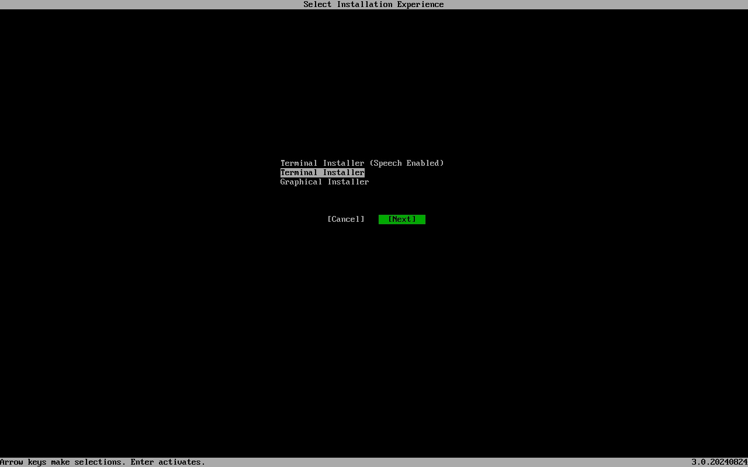Click the Cancel button

pyautogui.click(x=346, y=219)
